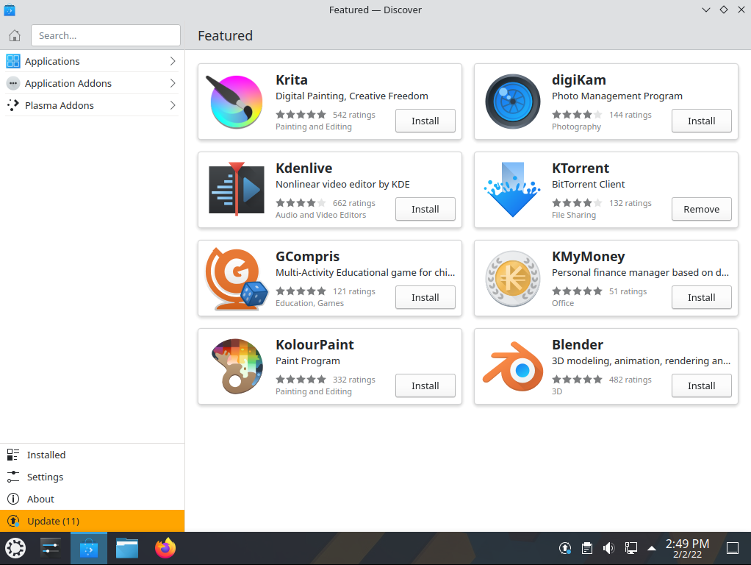Open the Applications category
This screenshot has width=751, height=565.
point(92,61)
